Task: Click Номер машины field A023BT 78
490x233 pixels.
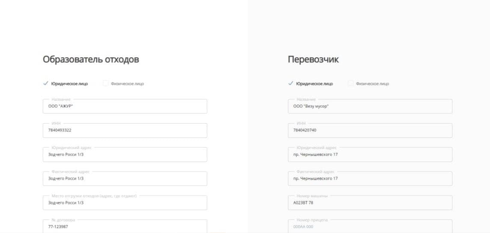Action: pos(370,203)
